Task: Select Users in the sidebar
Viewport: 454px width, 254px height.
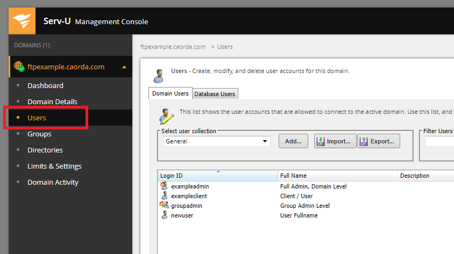Action: 37,118
